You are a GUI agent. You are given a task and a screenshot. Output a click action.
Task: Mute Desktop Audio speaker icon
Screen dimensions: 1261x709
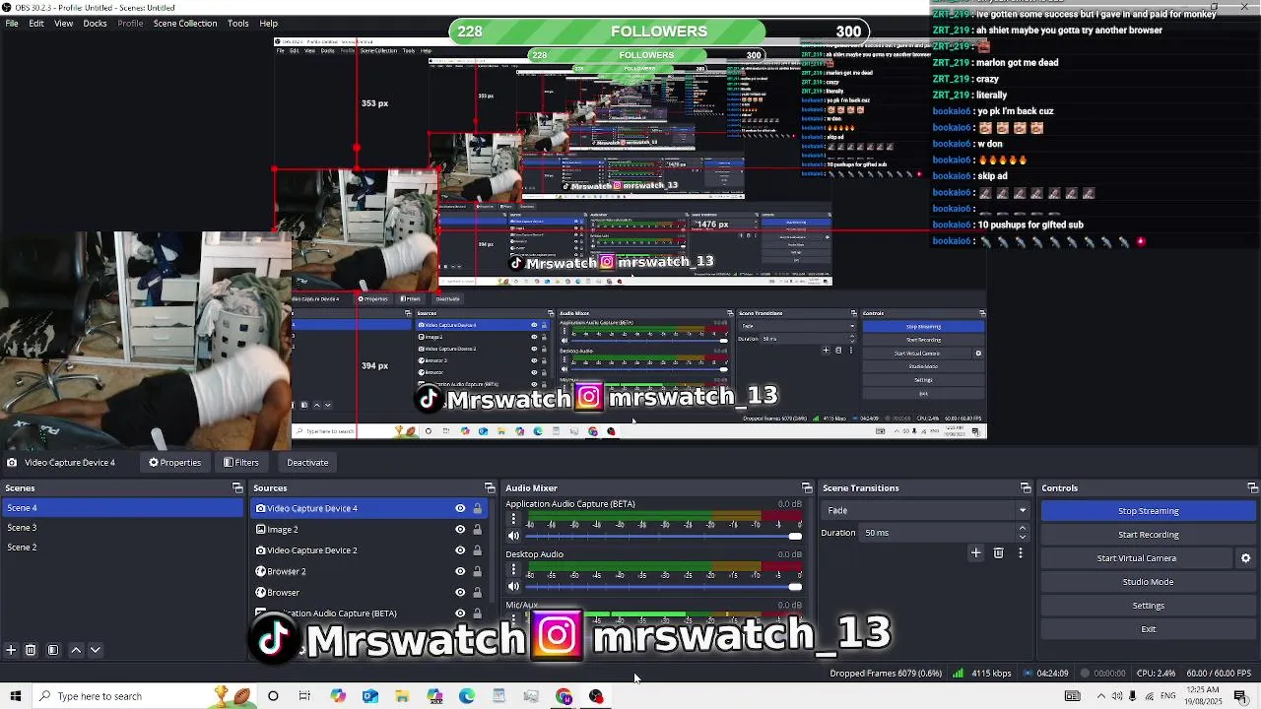click(x=513, y=586)
